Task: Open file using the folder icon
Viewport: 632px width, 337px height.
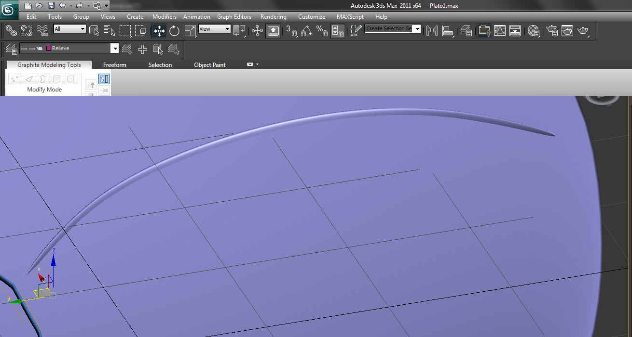Action: point(40,6)
